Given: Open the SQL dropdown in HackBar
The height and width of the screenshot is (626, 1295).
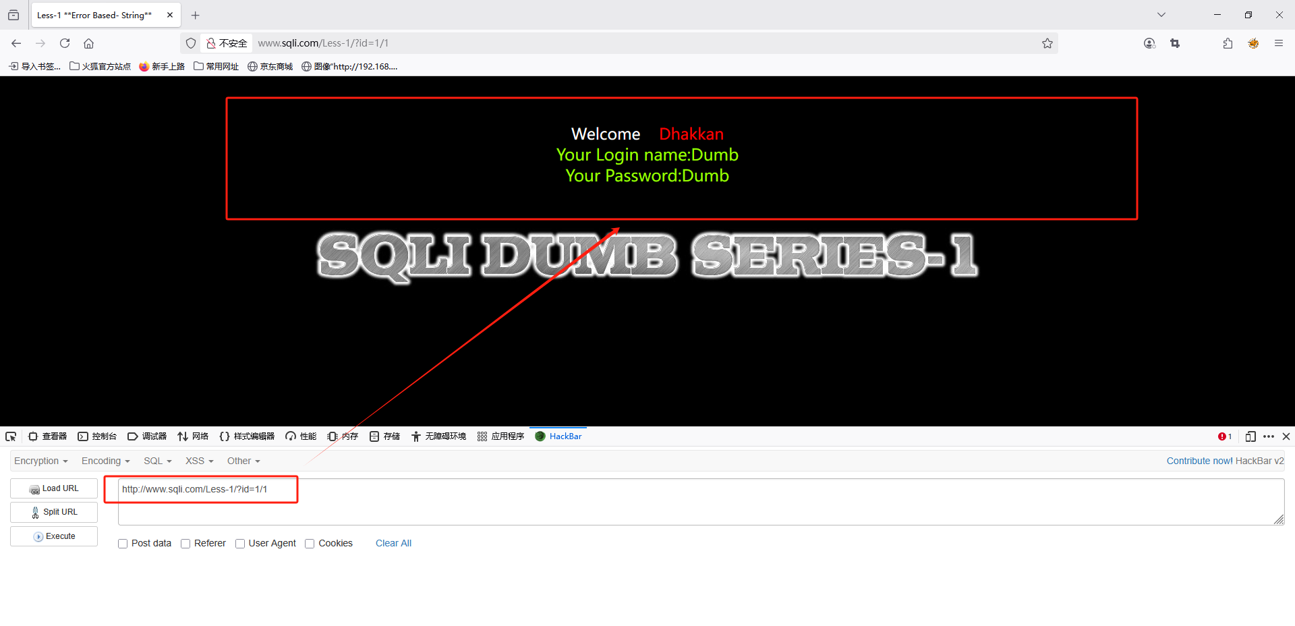Looking at the screenshot, I should (157, 461).
